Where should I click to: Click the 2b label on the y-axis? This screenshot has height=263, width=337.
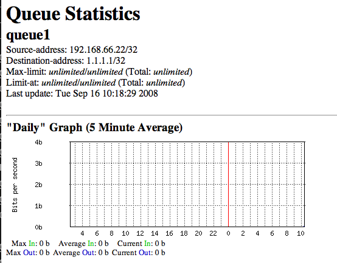coord(38,185)
